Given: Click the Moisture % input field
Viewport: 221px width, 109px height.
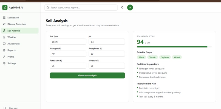Looking at the screenshot, I should coord(107,66).
